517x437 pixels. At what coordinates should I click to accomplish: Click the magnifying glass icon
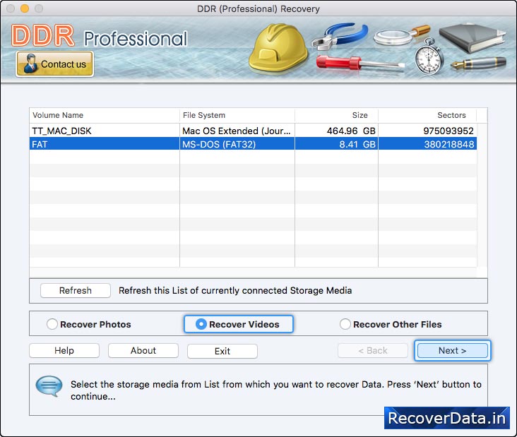pos(401,35)
